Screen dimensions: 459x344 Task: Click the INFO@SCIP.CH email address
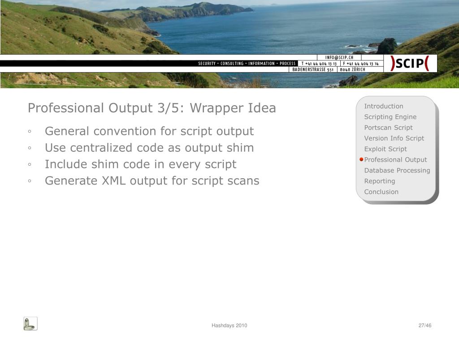pos(339,57)
